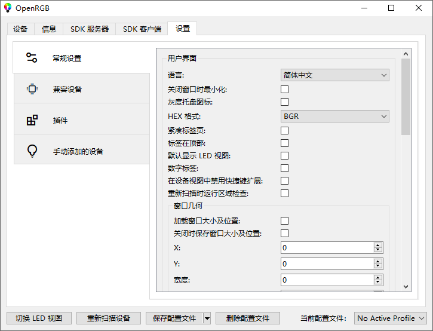Click the 插件 blocks icon
The height and width of the screenshot is (331, 433).
pyautogui.click(x=32, y=120)
